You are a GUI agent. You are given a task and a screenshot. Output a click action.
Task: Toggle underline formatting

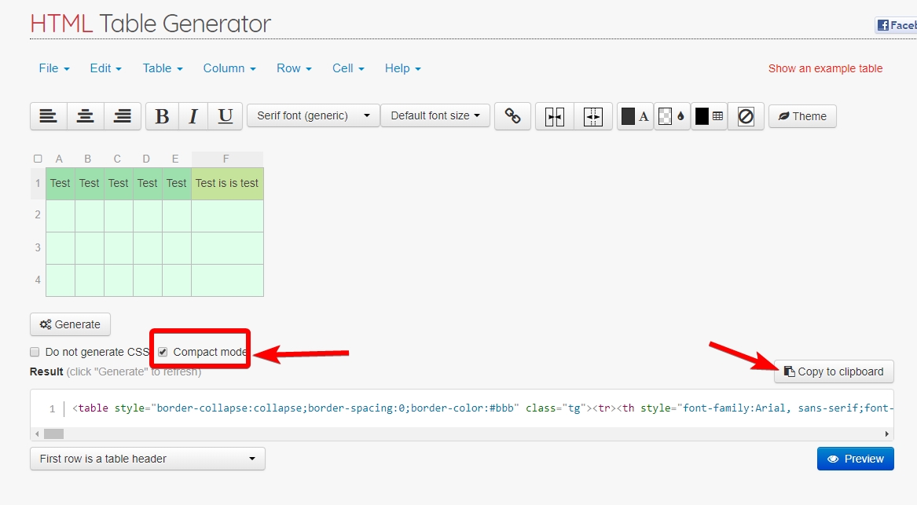[225, 116]
